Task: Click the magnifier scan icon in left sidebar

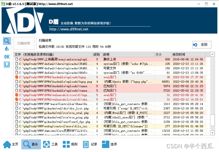Action: tap(7, 41)
